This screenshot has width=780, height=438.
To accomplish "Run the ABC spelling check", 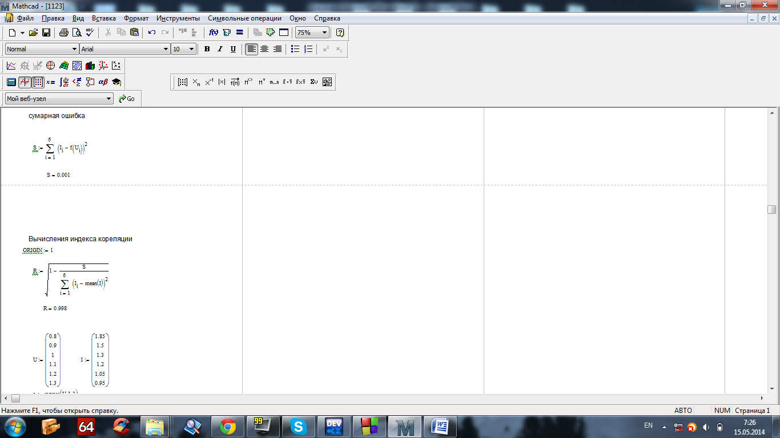I will 90,33.
